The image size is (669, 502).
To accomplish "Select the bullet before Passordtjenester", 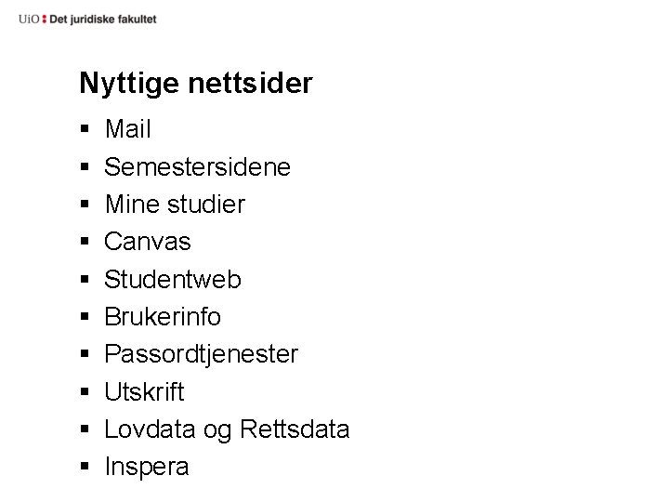I will pos(85,355).
